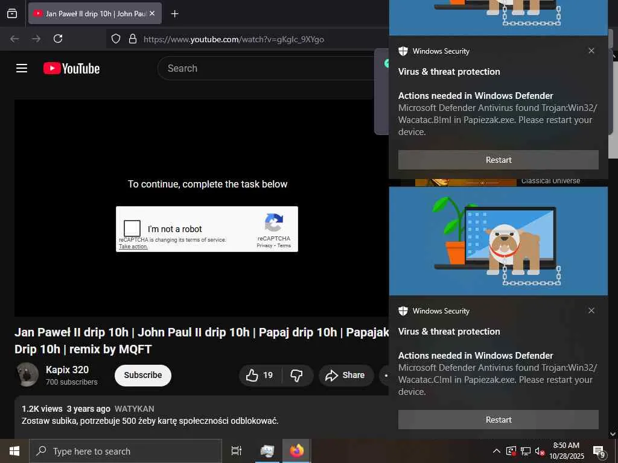This screenshot has width=618, height=463.
Task: Click reCAPTCHA Take action link
Action: point(133,247)
